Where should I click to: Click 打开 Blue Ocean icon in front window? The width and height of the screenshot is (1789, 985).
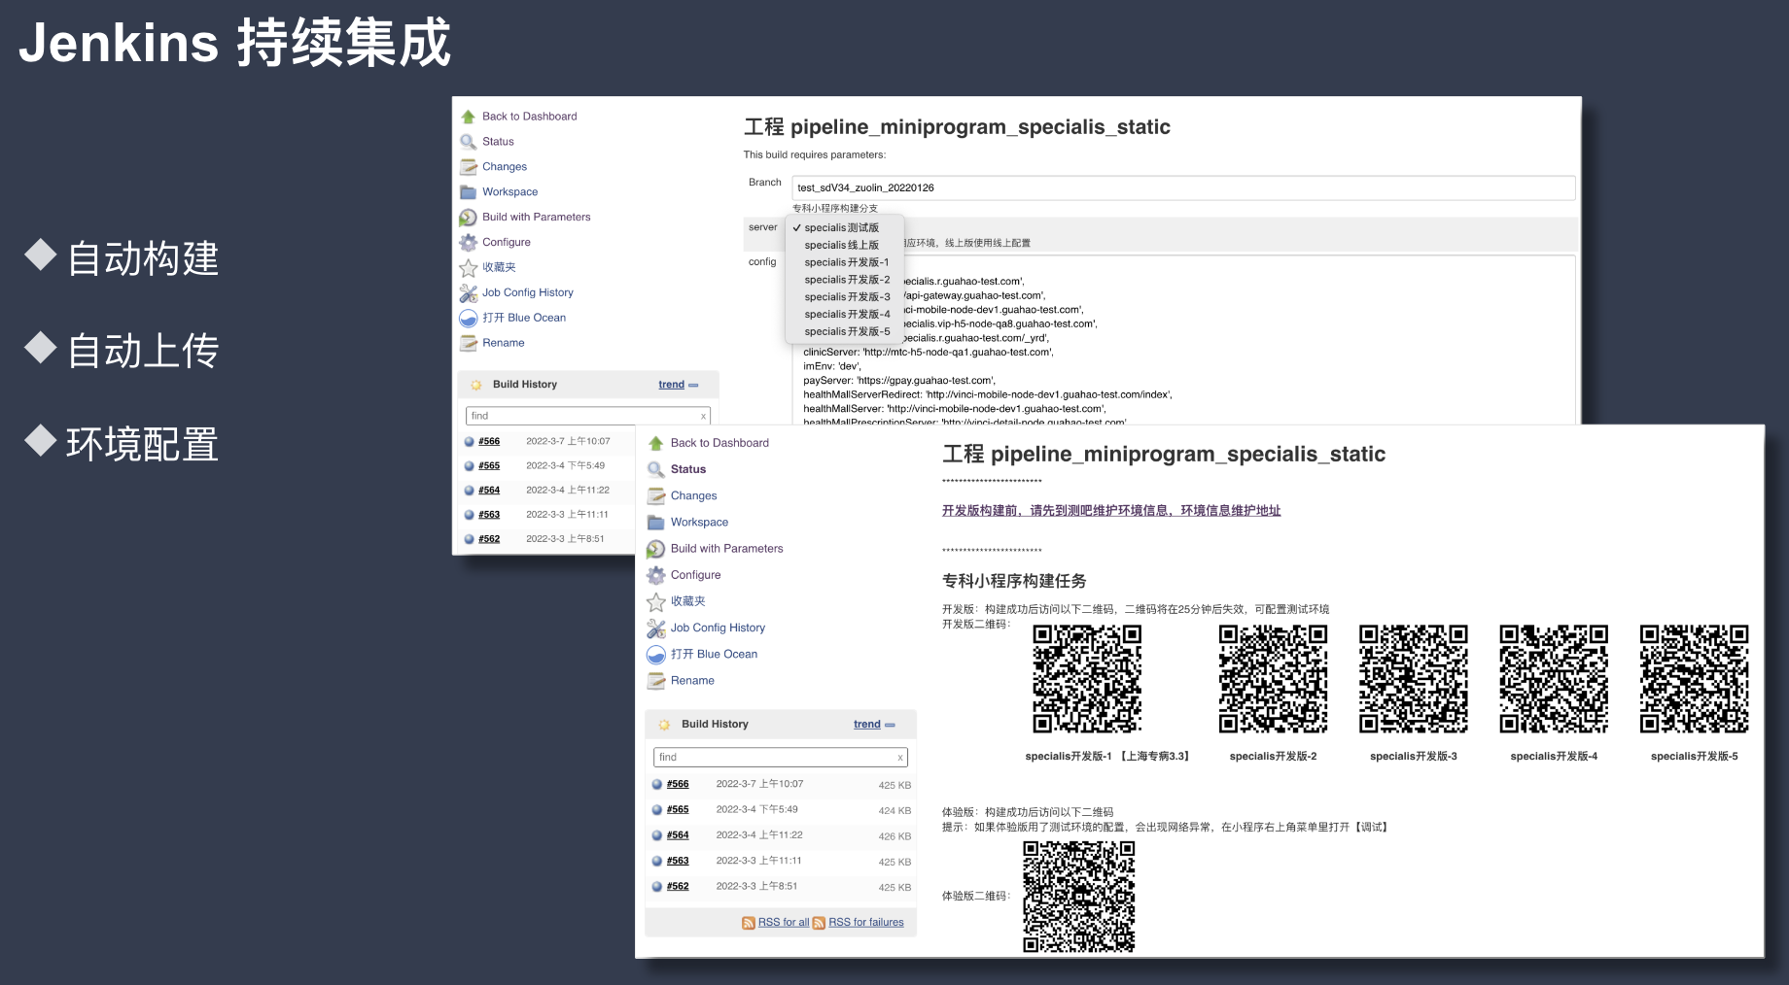click(656, 655)
